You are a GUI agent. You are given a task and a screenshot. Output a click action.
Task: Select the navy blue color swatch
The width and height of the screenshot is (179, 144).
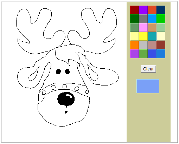[x=161, y=10]
